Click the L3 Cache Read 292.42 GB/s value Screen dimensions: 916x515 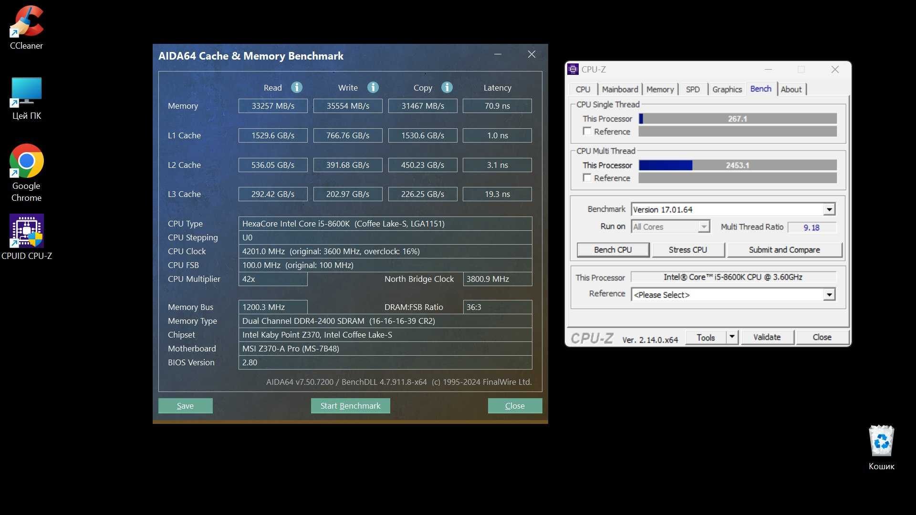point(273,194)
